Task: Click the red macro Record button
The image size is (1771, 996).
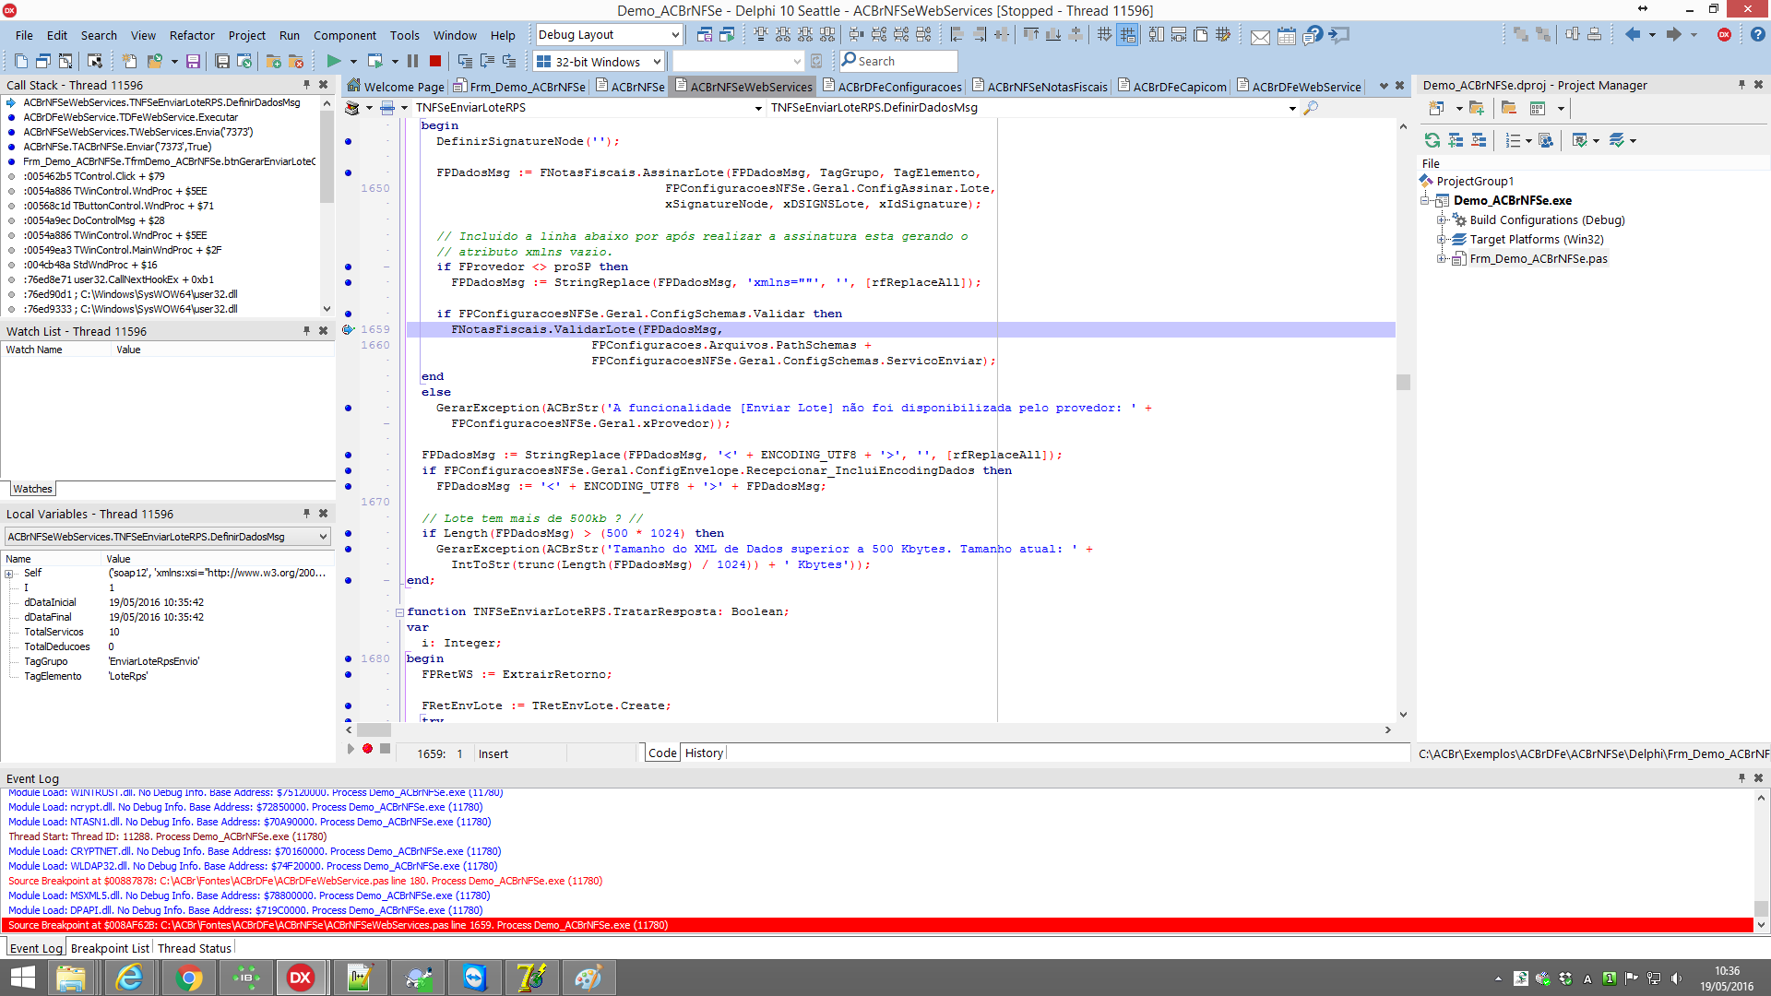Action: (367, 748)
